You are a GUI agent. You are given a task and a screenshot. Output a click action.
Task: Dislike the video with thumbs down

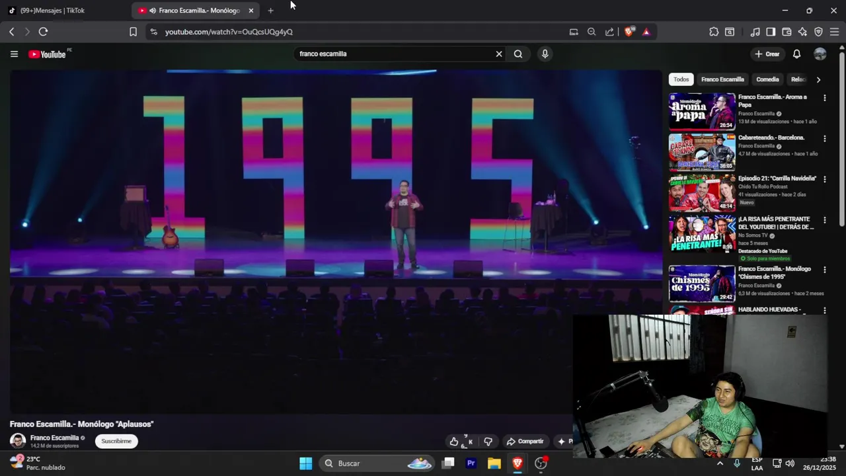pyautogui.click(x=488, y=442)
